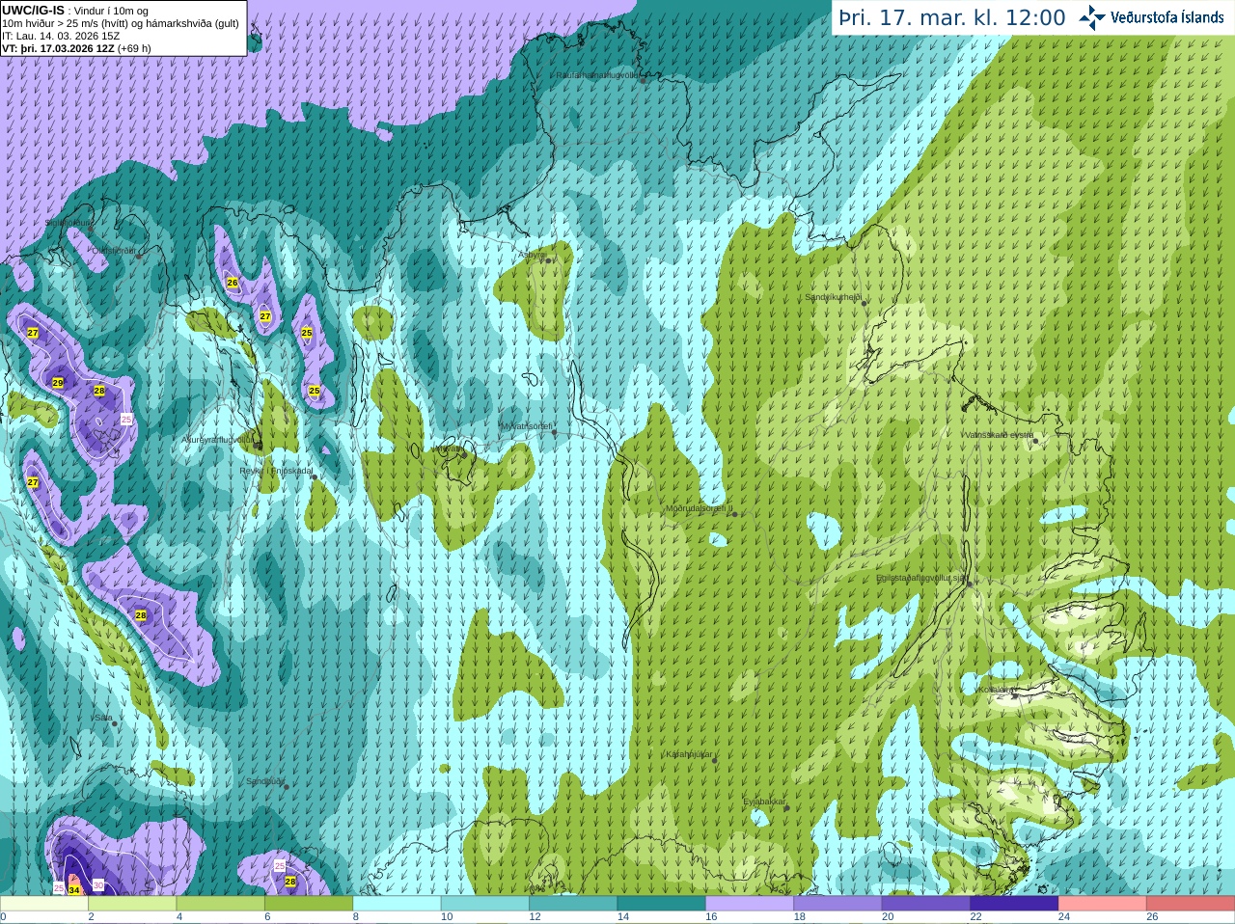
Task: Click the Raufarhafnarflugvöllur station label
Action: coord(597,74)
